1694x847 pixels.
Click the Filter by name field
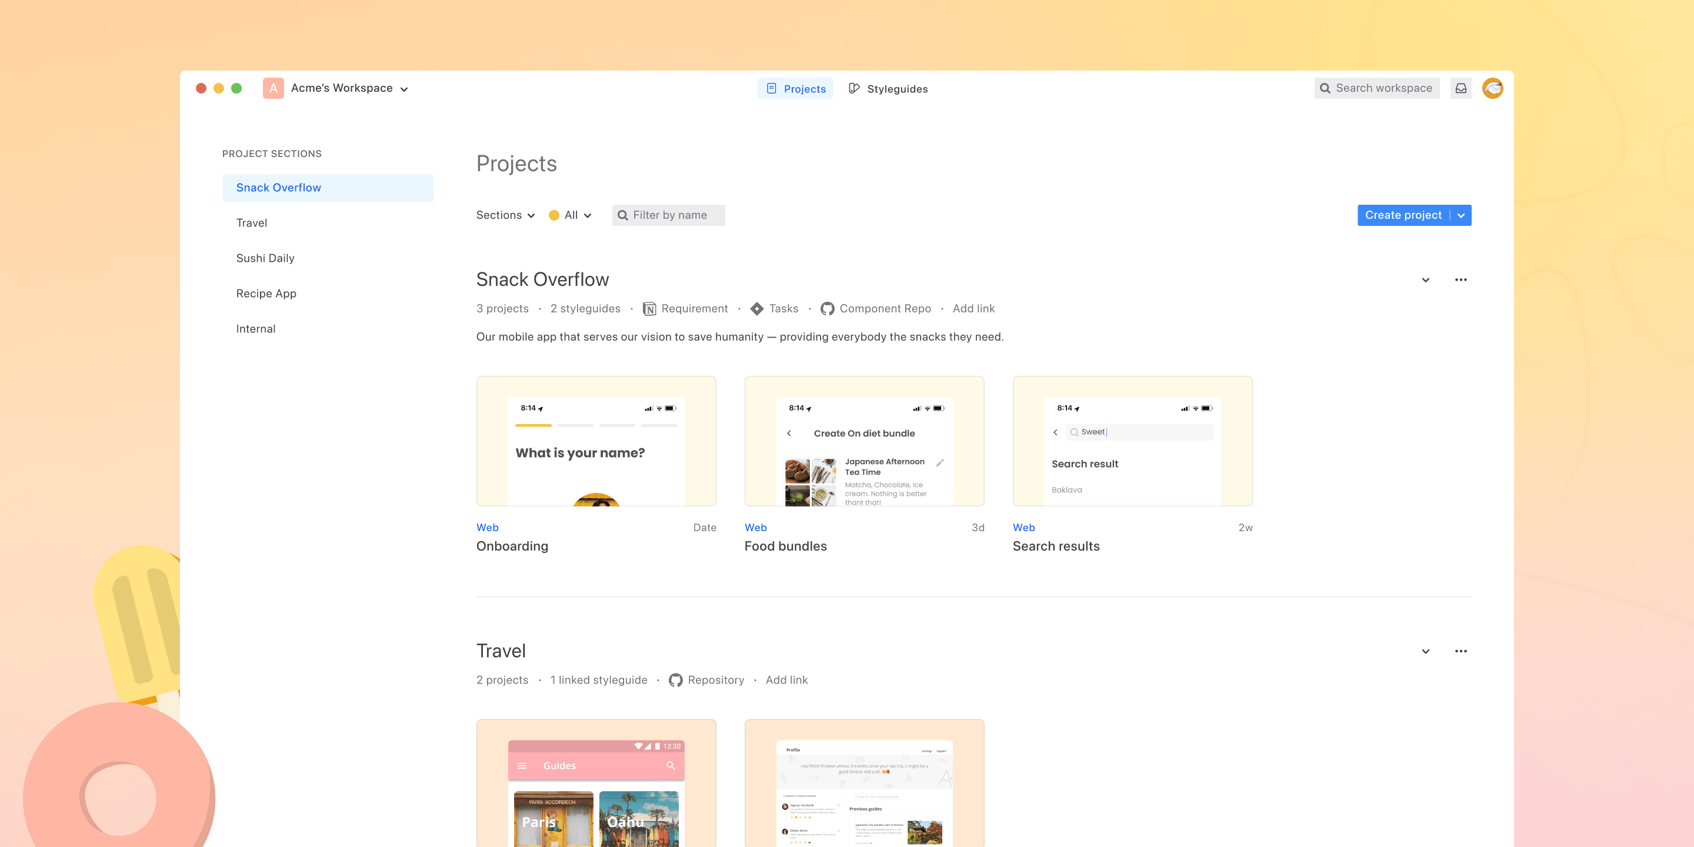[669, 215]
